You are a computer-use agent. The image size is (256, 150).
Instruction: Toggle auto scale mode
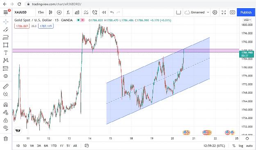pos(249,146)
